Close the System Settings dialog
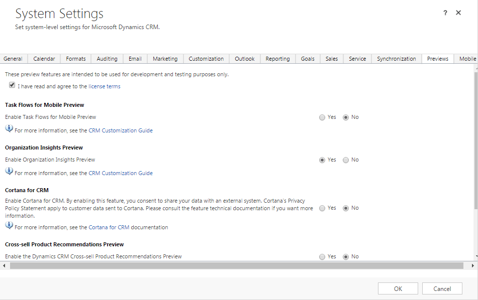478x300 pixels. pyautogui.click(x=458, y=13)
